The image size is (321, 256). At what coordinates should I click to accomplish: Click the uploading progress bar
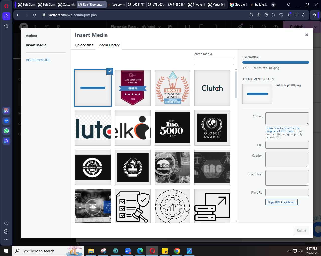[x=276, y=62]
